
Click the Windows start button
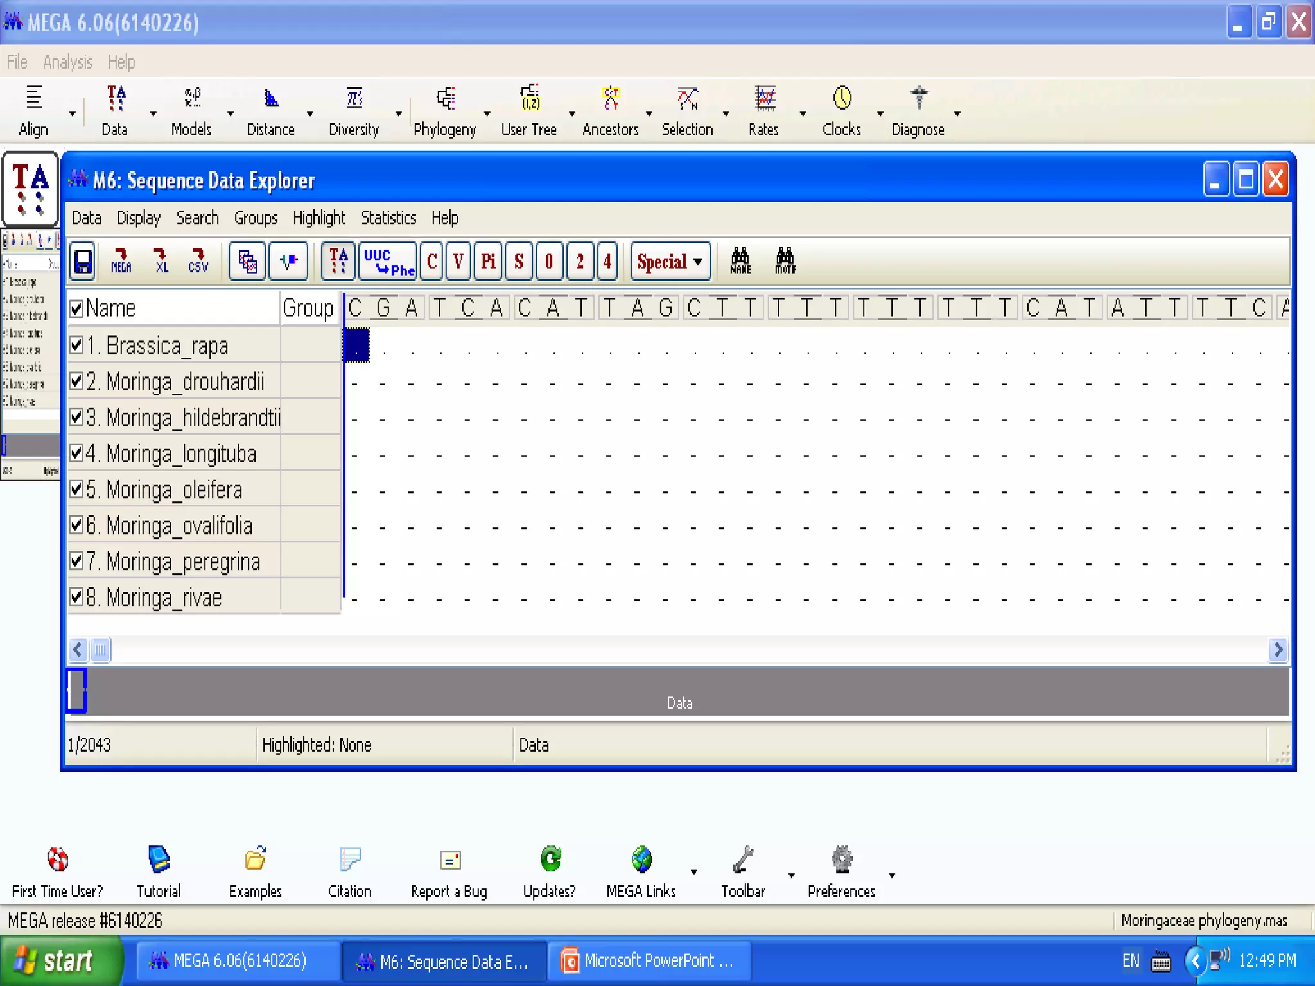[62, 961]
